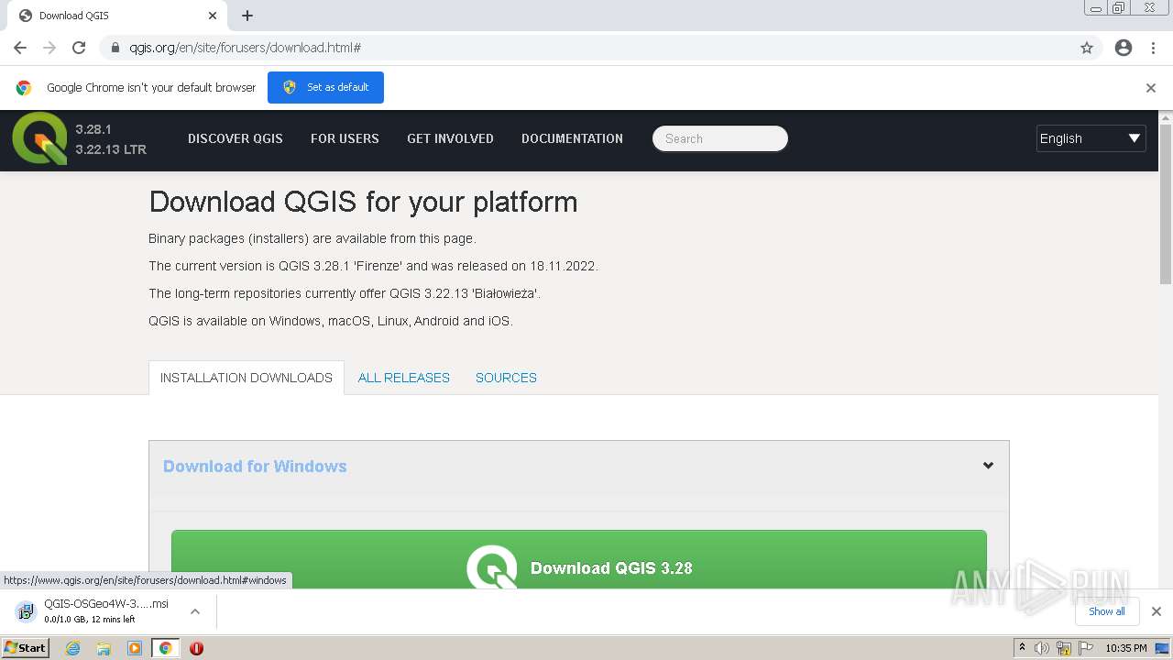
Task: Open the English language dropdown
Action: pyautogui.click(x=1091, y=138)
